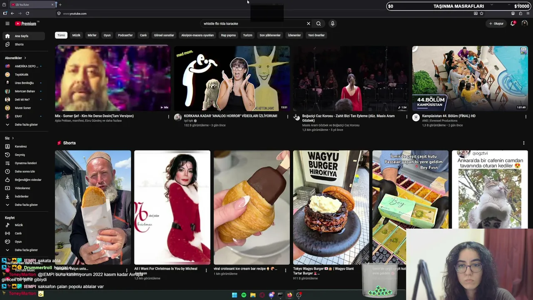Open the Siz section arrow
533x300 pixels.
click(x=13, y=138)
